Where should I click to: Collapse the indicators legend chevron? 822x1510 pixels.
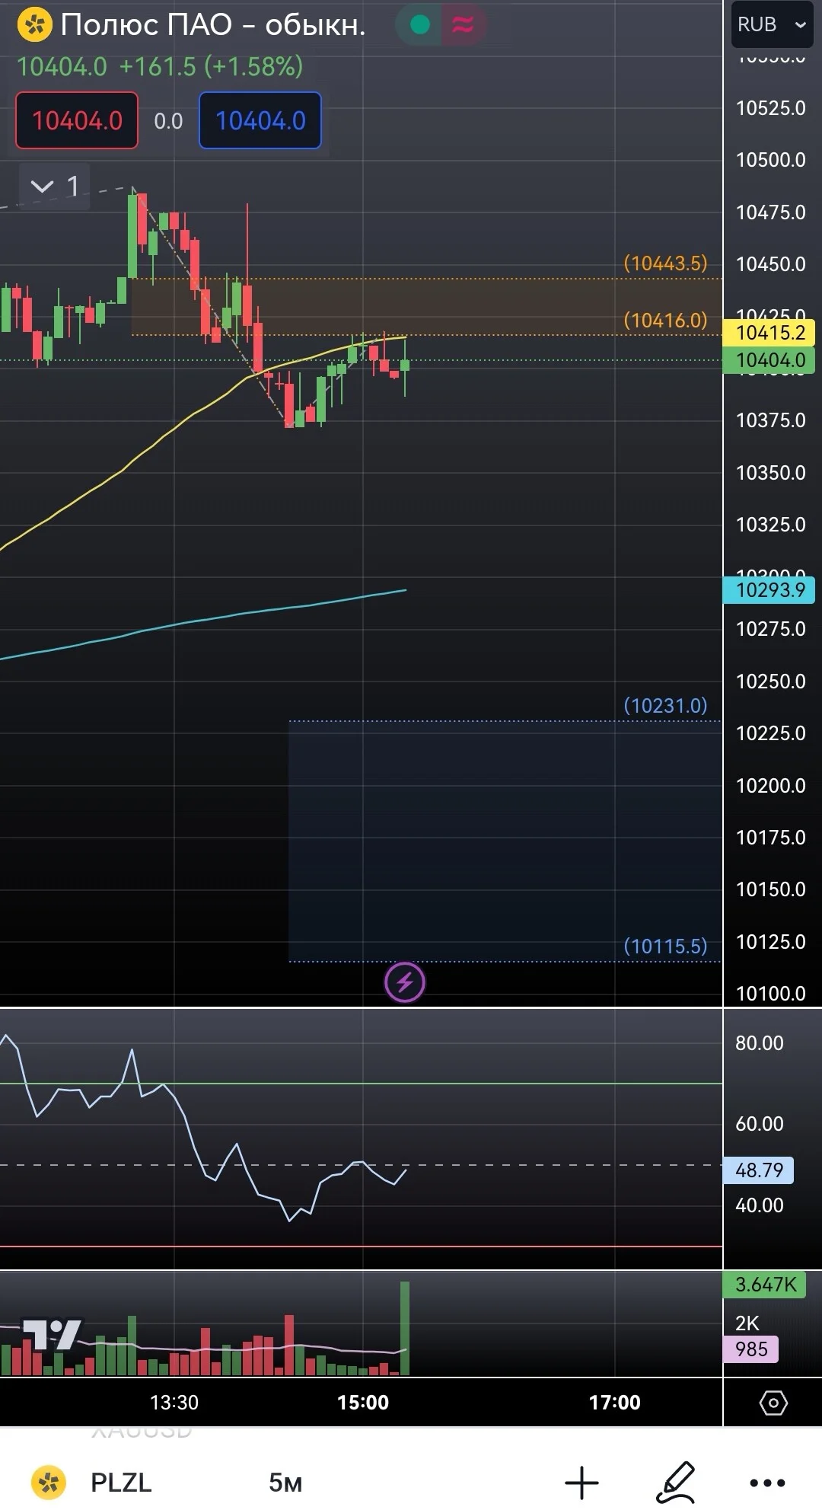(42, 186)
